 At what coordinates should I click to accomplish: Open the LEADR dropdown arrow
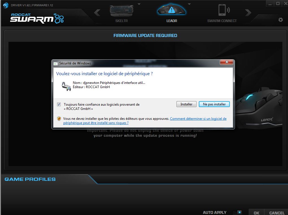tap(189, 4)
